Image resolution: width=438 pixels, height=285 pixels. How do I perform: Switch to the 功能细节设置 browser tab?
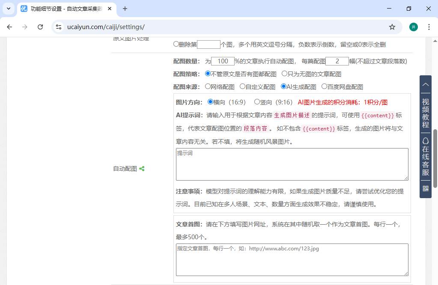60,9
